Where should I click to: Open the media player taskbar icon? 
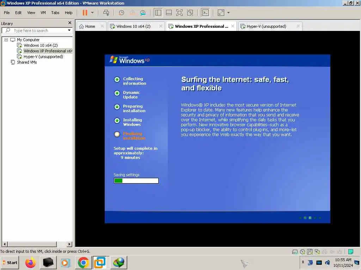66,262
